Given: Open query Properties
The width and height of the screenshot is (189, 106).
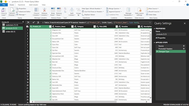Looking at the screenshot, I should [x=21, y=9].
